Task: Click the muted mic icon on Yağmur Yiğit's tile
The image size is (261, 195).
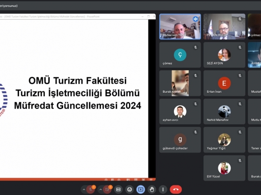Action: 240,132
